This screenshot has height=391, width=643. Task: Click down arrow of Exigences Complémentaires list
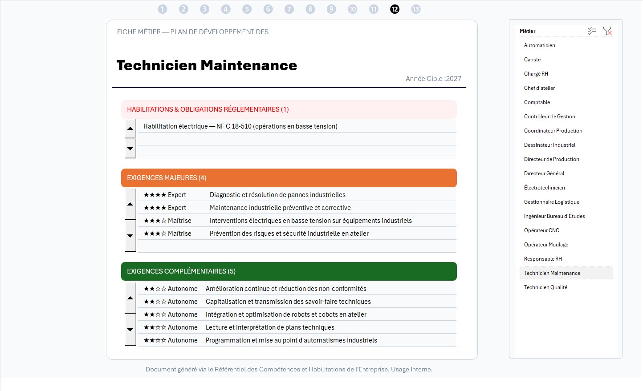pos(130,330)
